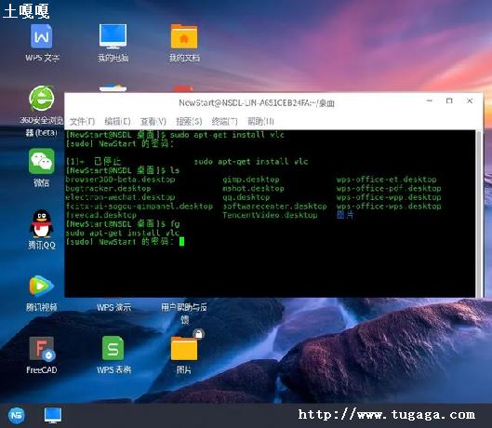Click the terminal title bar text
The height and width of the screenshot is (428, 492).
coord(257,103)
